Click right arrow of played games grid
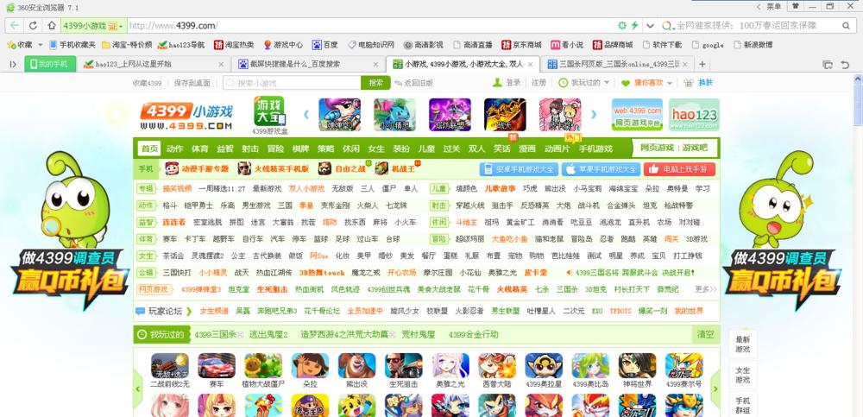This screenshot has width=863, height=417. pyautogui.click(x=715, y=389)
